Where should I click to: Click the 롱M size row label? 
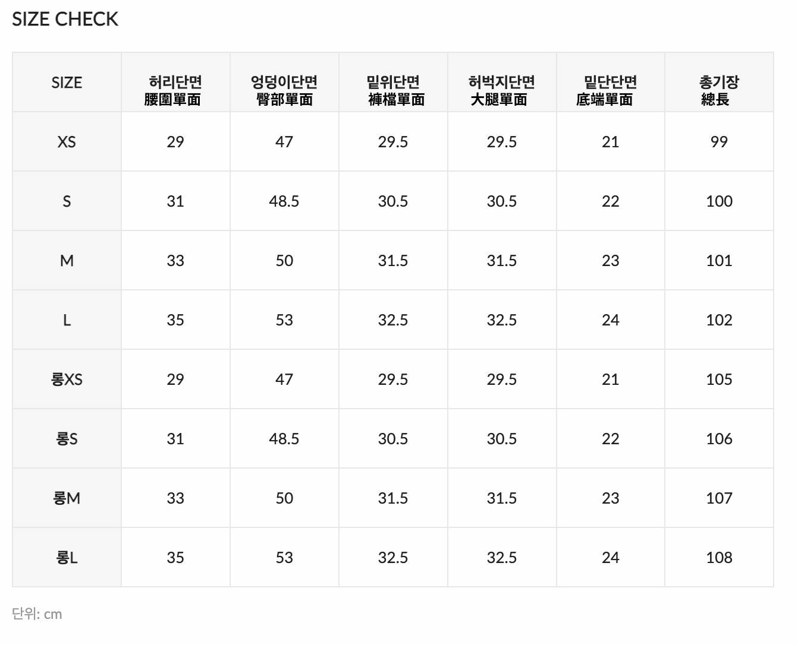point(67,498)
